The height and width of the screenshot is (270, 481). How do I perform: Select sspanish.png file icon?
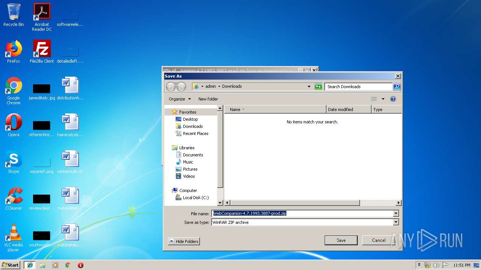[42, 165]
